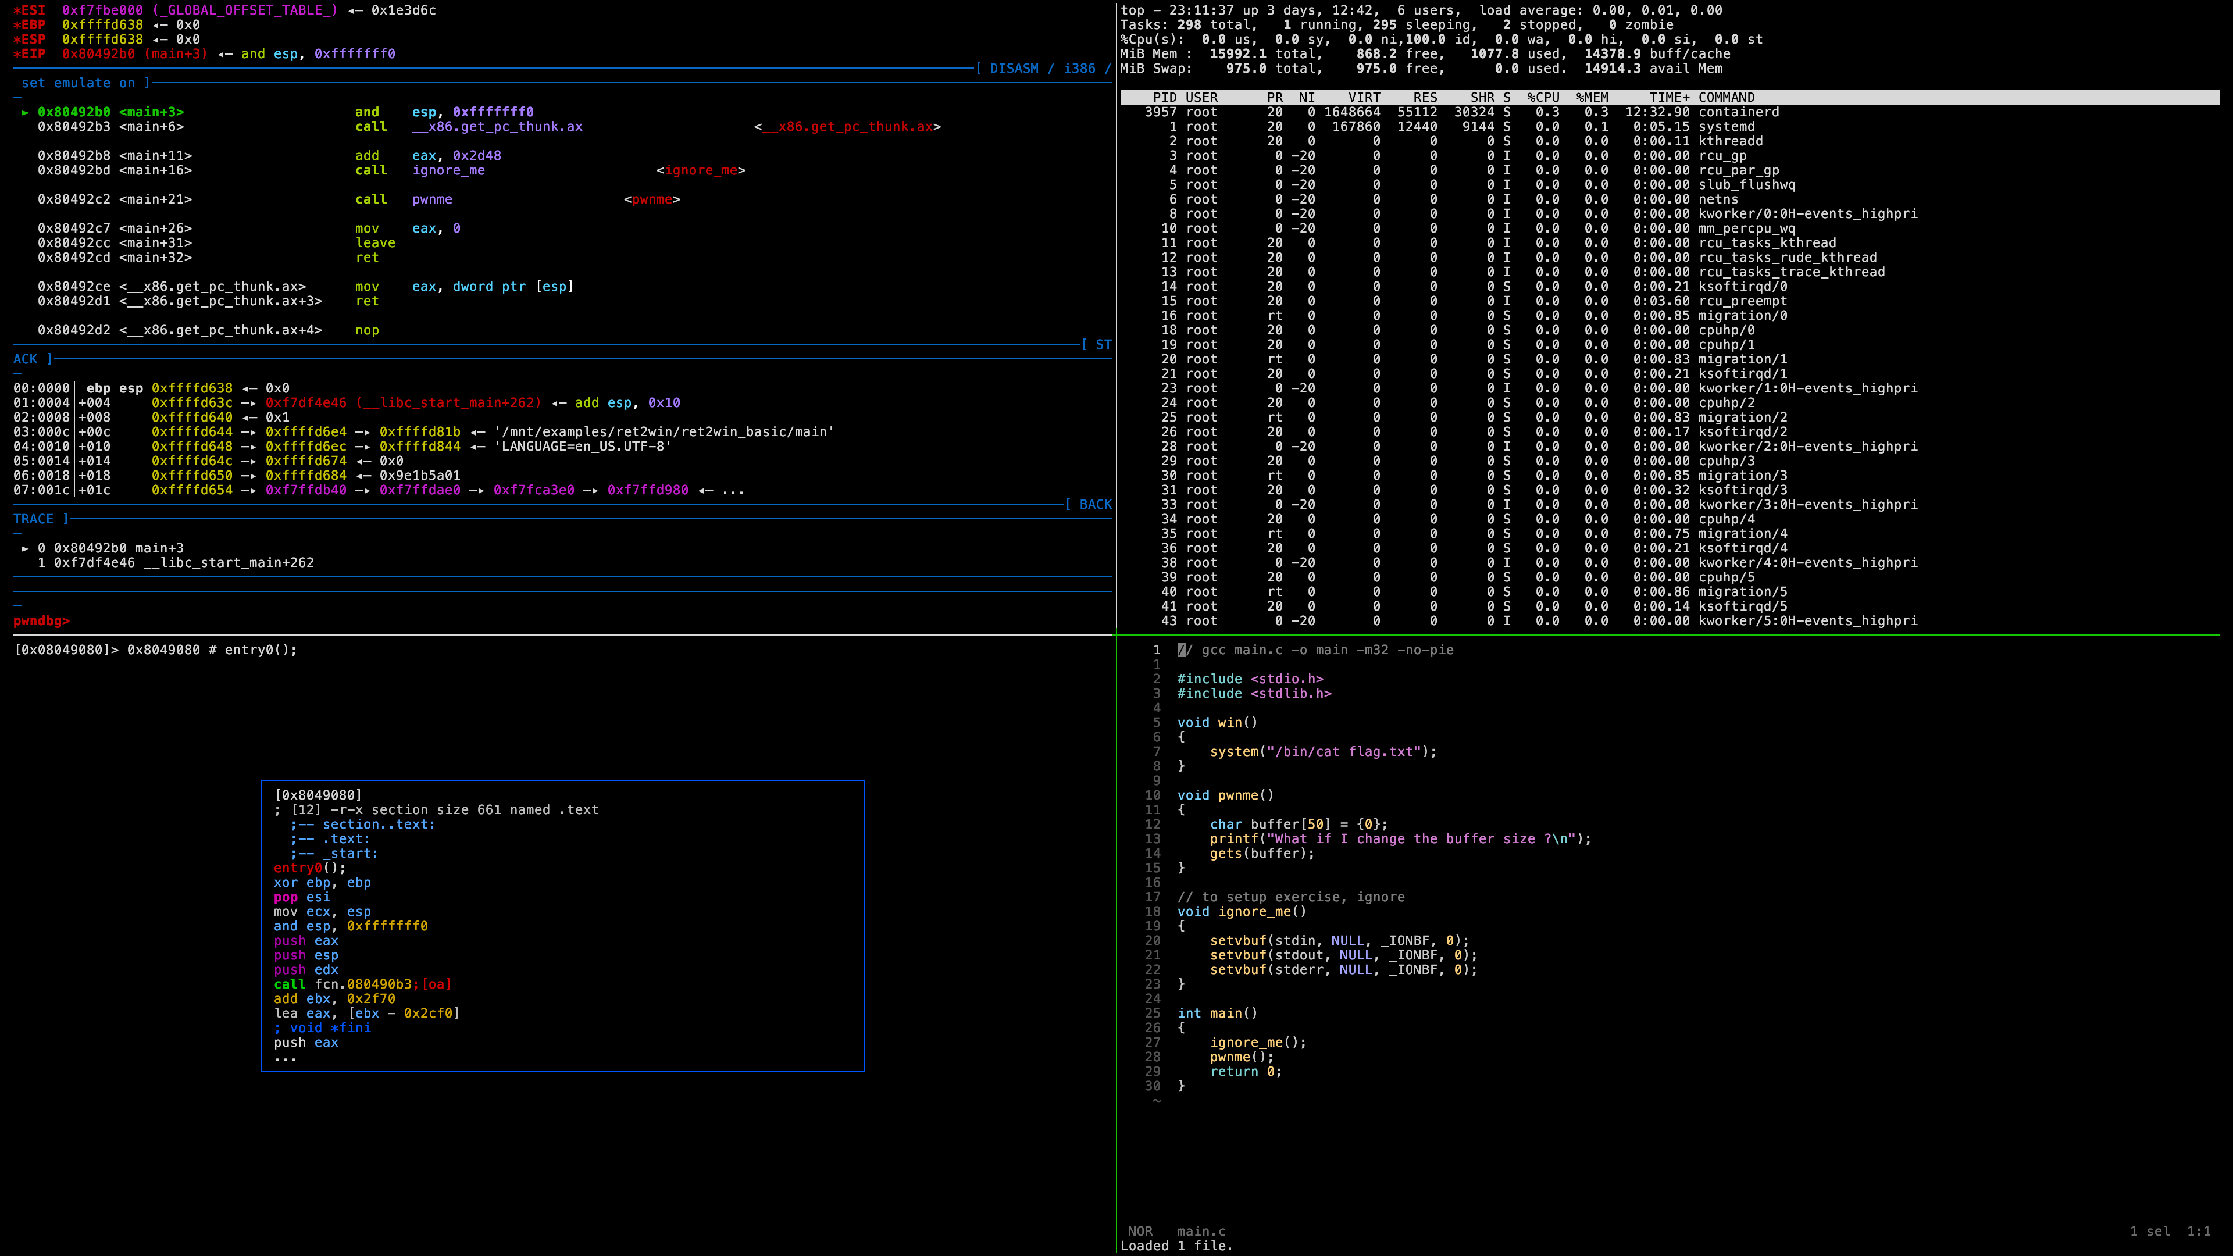The height and width of the screenshot is (1256, 2233).
Task: Click the gets(buffer); line in source
Action: coord(1261,853)
